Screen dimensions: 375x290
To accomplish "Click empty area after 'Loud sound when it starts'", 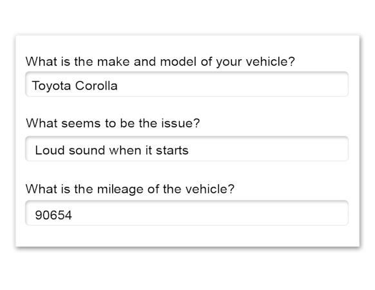I will 268,149.
